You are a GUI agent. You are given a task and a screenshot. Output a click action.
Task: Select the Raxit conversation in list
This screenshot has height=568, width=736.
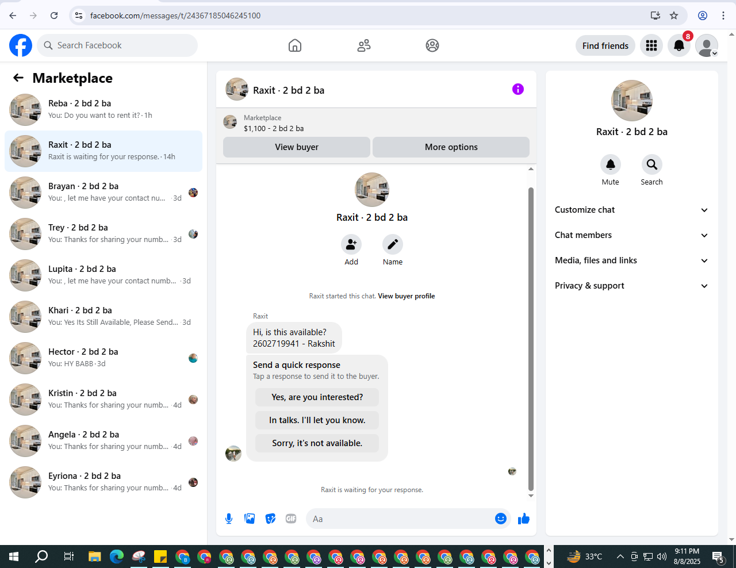point(103,151)
